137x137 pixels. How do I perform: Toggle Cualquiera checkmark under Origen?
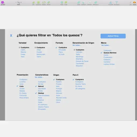[x=54, y=79]
